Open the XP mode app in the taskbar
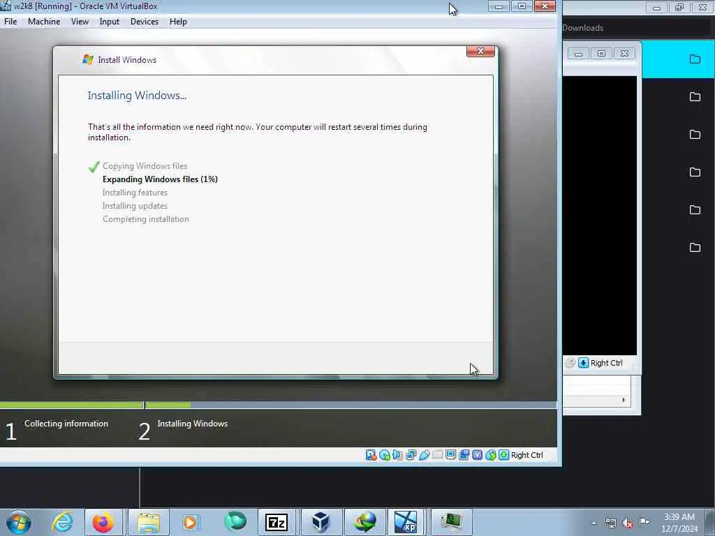The height and width of the screenshot is (536, 715). (406, 522)
